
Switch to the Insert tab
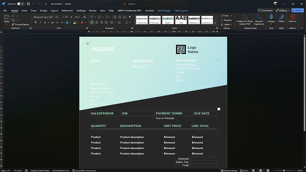(25, 10)
